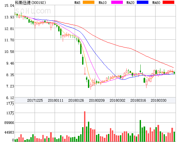Click the blue MA20 legend swatch
The height and width of the screenshot is (142, 194).
point(143,2)
